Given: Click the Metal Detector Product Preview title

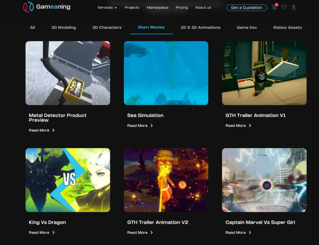Looking at the screenshot, I should 58,118.
